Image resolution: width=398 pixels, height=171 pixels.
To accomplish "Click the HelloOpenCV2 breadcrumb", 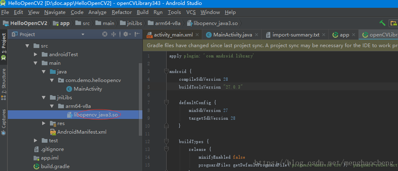I will coord(25,23).
